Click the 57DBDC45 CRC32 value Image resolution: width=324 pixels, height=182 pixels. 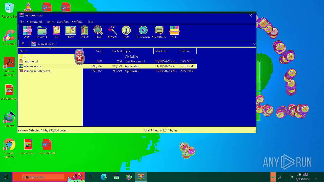point(187,66)
